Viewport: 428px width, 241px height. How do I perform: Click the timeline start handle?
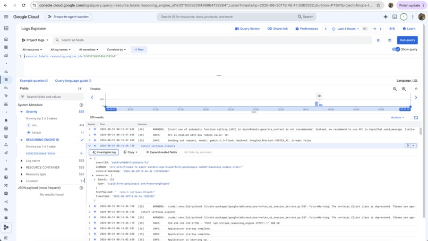(106, 107)
